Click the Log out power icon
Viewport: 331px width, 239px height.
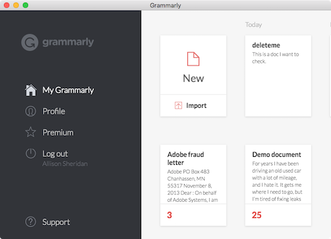30,154
